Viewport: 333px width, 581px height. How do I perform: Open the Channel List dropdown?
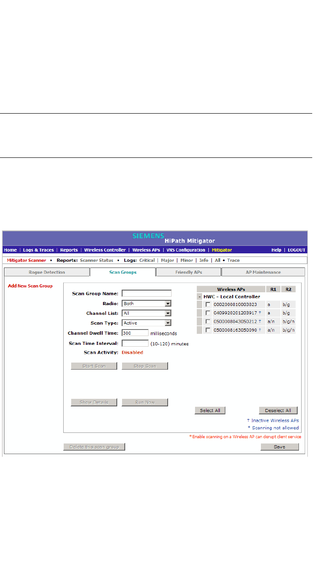(x=146, y=313)
